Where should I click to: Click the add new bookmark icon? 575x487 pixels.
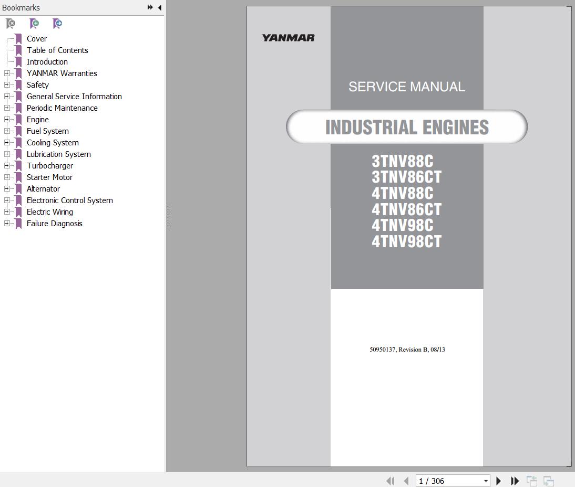34,24
